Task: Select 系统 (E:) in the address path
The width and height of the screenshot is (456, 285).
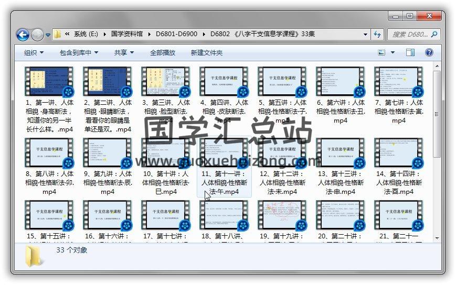Action: pos(86,34)
